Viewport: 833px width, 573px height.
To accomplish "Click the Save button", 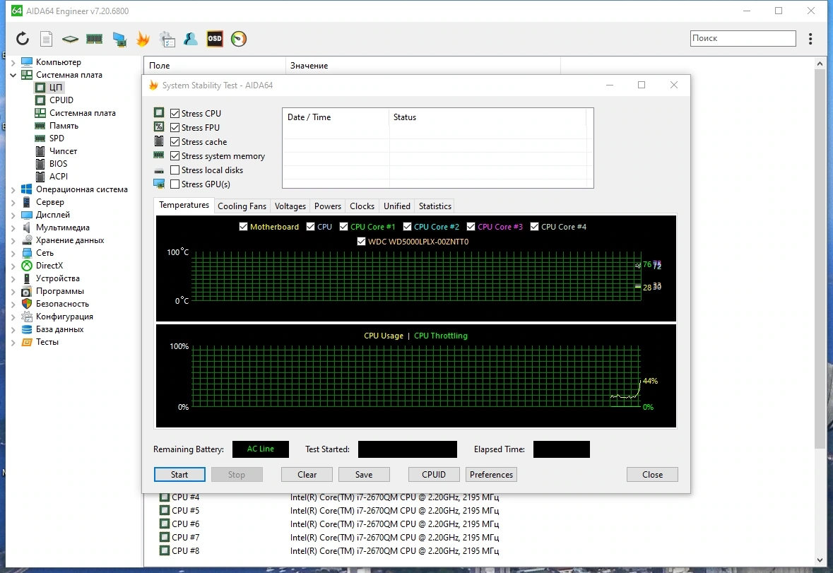I will (364, 474).
